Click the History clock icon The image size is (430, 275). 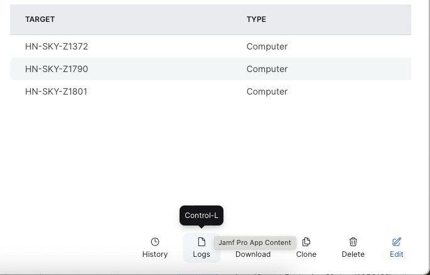155,242
